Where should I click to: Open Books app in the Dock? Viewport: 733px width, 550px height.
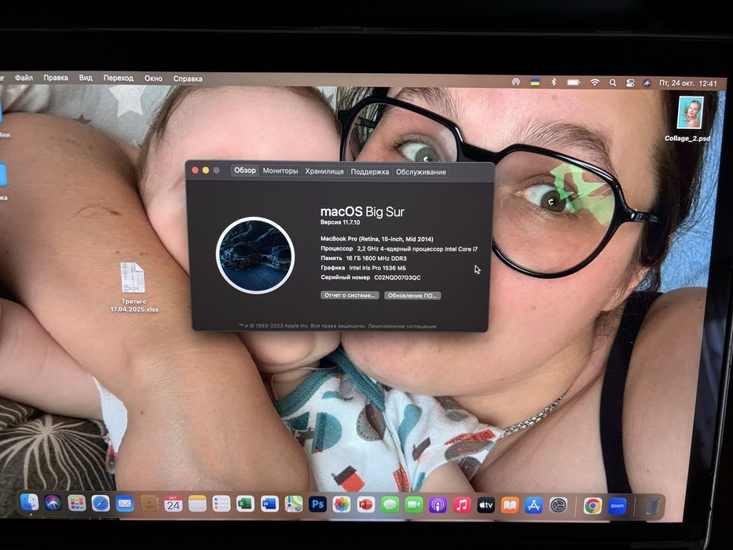pyautogui.click(x=510, y=505)
